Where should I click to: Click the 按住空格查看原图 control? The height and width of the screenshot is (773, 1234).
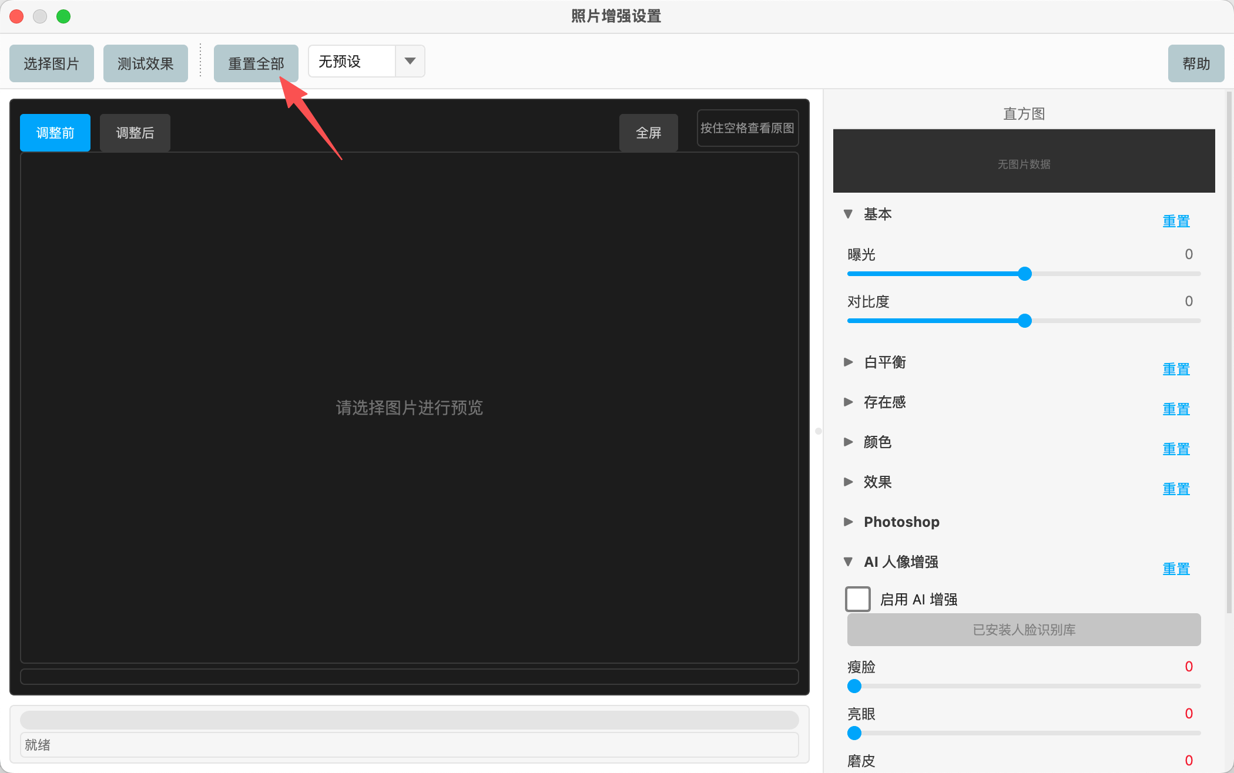(x=747, y=128)
